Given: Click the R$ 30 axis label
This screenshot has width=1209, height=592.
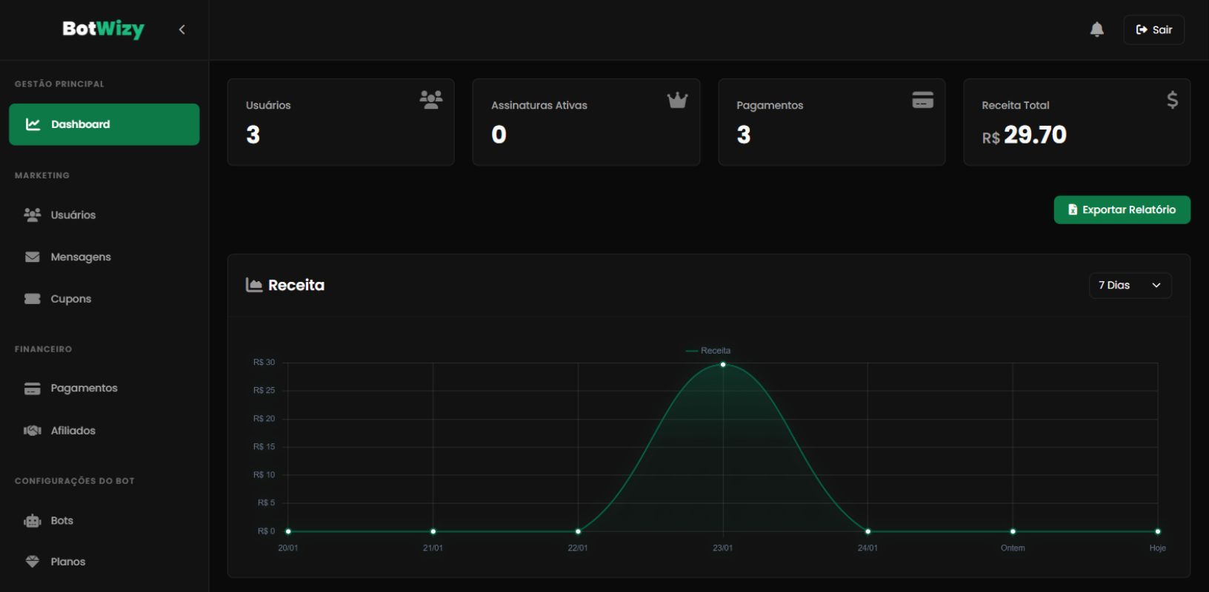Looking at the screenshot, I should (x=264, y=363).
